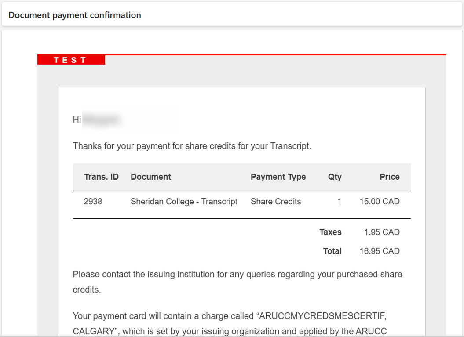Click the 15.00 CAD price value
Screen dimensions: 464x337
click(380, 202)
